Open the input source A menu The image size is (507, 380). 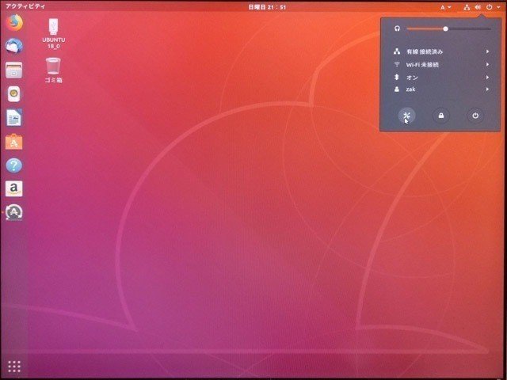[445, 7]
